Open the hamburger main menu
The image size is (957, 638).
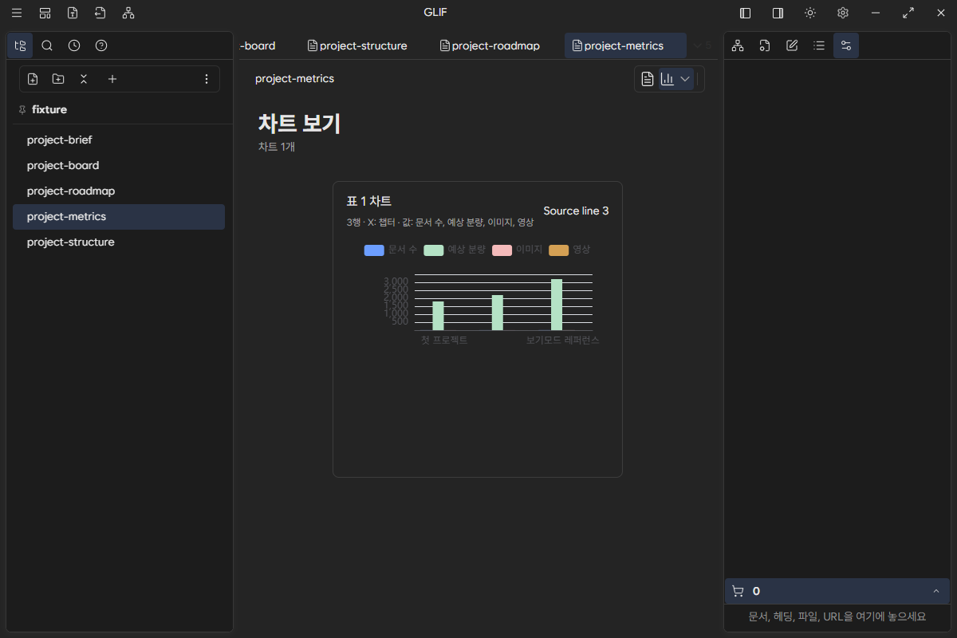pyautogui.click(x=17, y=13)
